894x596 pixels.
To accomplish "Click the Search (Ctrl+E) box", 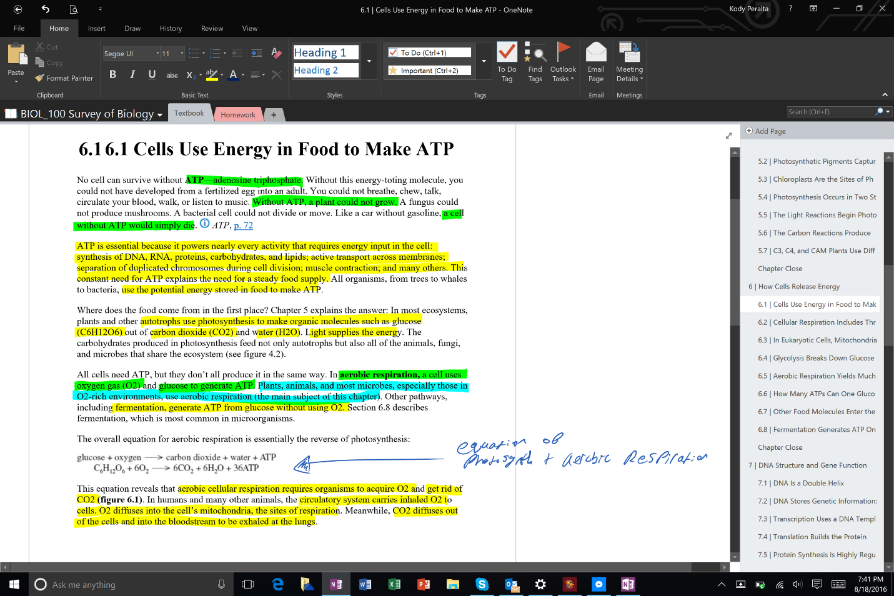I will pyautogui.click(x=830, y=112).
